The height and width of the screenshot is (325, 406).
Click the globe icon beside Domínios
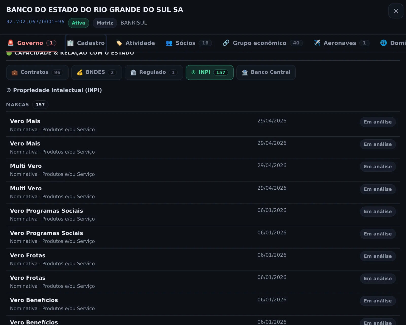coord(383,43)
